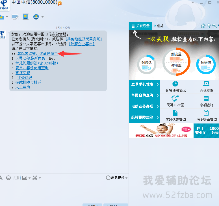Open the emoji smiley face picker
The image size is (219, 206).
point(8,178)
